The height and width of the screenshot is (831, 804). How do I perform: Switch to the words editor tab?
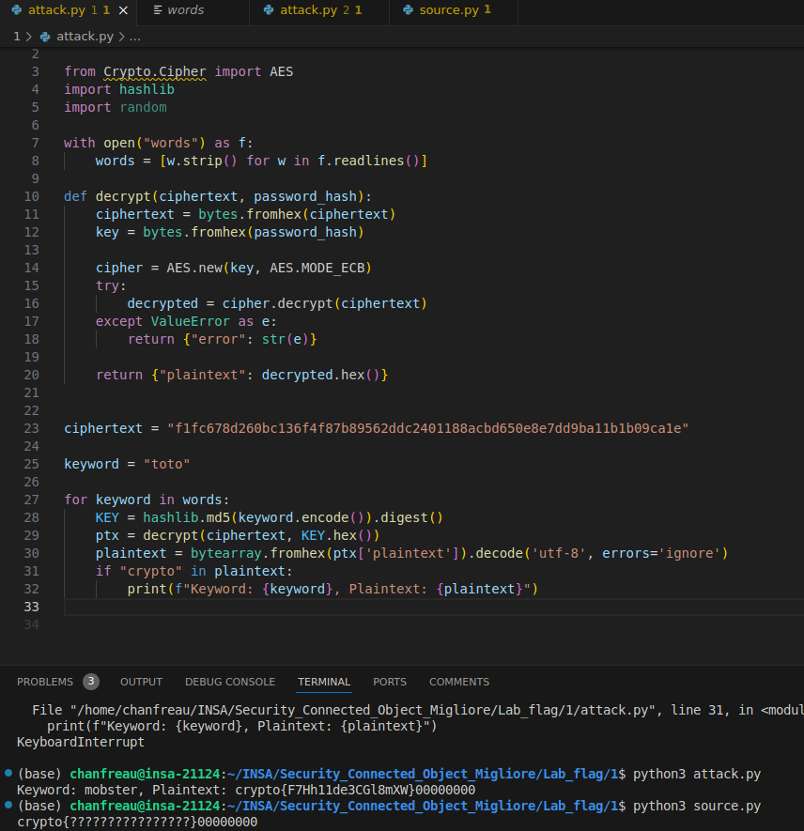pyautogui.click(x=185, y=10)
